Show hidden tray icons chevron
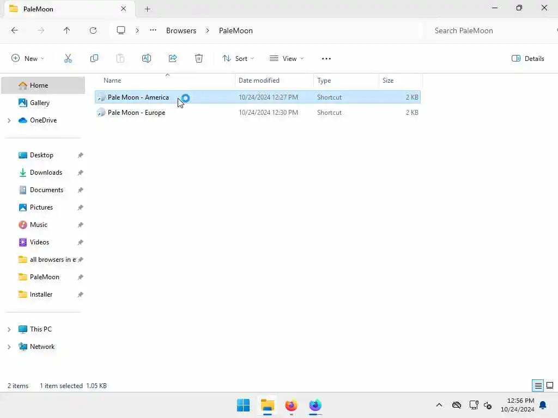 439,405
